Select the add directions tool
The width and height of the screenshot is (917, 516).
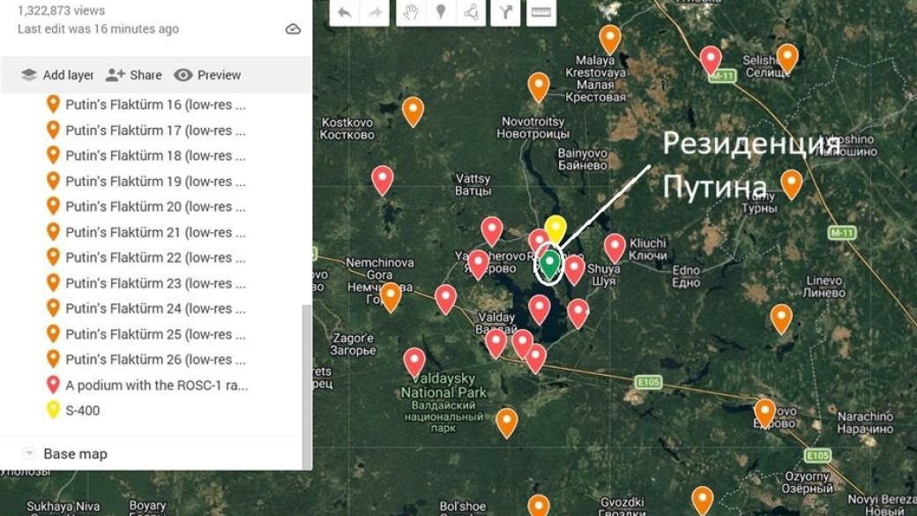pos(505,12)
